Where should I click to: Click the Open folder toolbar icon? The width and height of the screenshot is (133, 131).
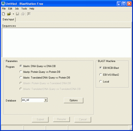pyautogui.click(x=9, y=14)
